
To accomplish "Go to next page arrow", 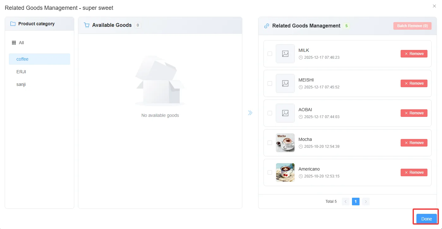I will [x=366, y=202].
